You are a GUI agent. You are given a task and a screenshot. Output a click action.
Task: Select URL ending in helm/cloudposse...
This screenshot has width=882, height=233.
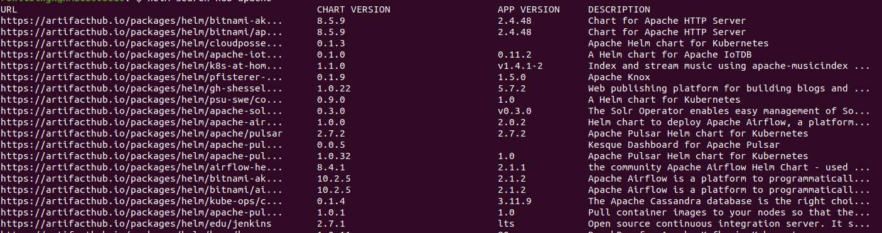[141, 43]
